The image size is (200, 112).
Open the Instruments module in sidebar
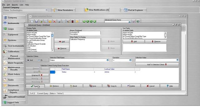pos(14,23)
